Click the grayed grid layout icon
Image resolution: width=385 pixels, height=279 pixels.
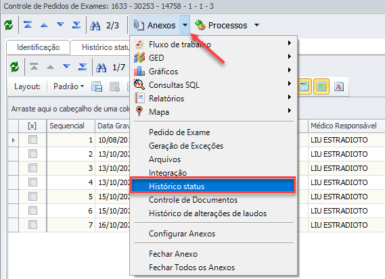click(x=114, y=86)
